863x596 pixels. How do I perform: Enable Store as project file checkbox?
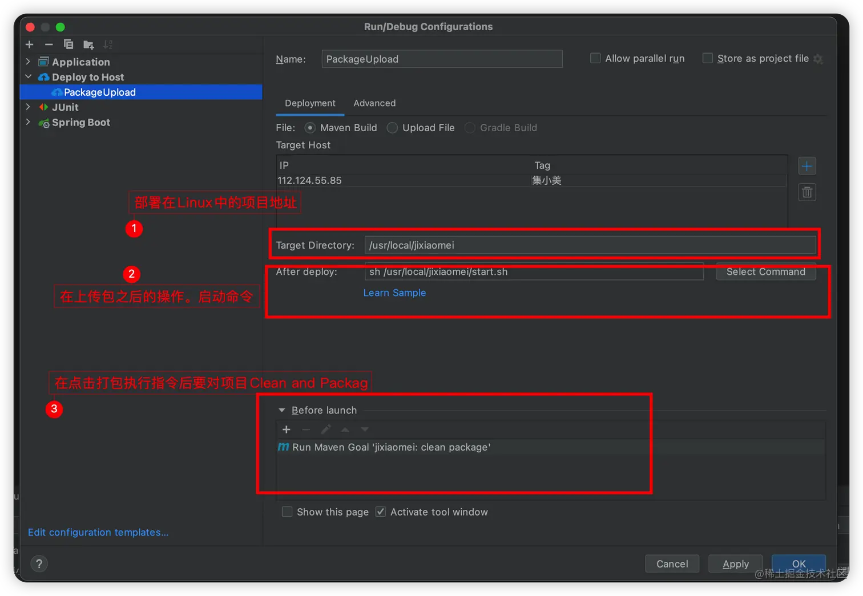pyautogui.click(x=708, y=58)
